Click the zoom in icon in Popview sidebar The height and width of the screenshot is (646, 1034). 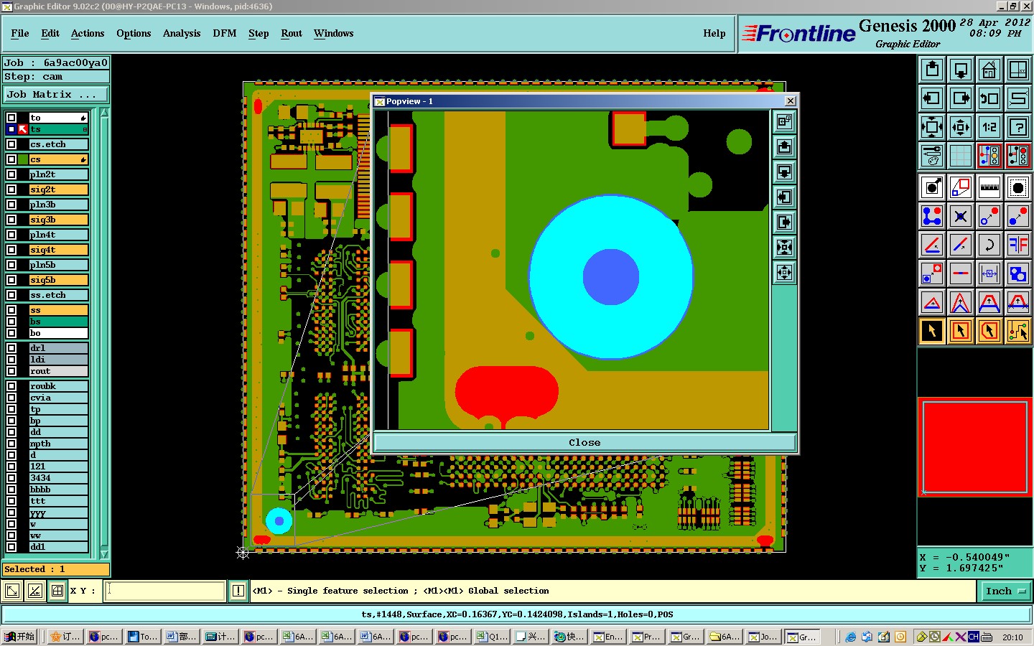tap(784, 248)
